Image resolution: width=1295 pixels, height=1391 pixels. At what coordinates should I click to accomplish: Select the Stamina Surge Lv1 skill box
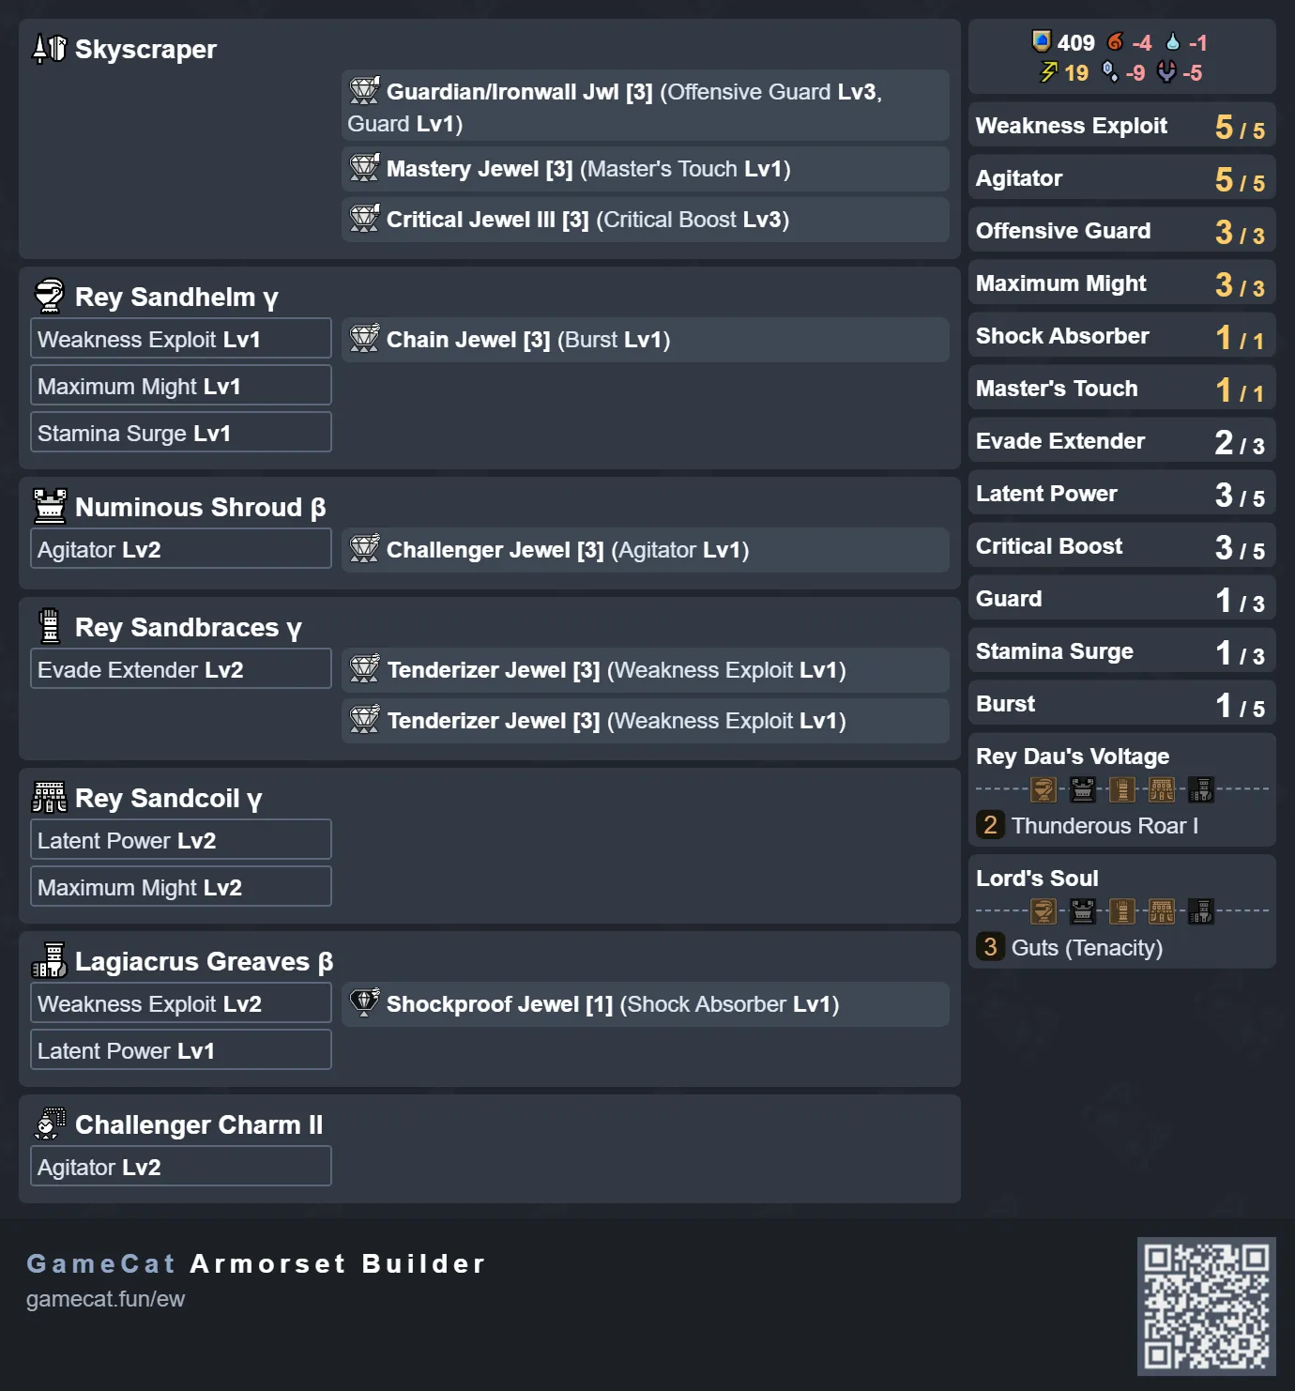[x=181, y=432]
